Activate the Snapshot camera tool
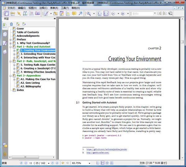This screenshot has height=167, width=186. (38, 13)
